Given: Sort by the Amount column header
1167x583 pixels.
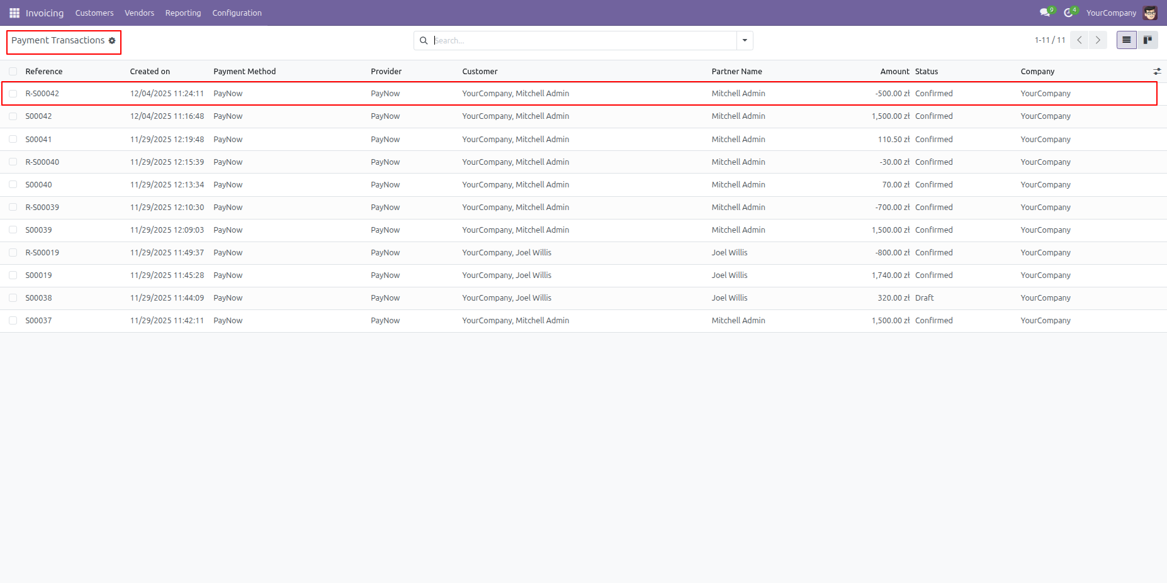Looking at the screenshot, I should pyautogui.click(x=894, y=72).
